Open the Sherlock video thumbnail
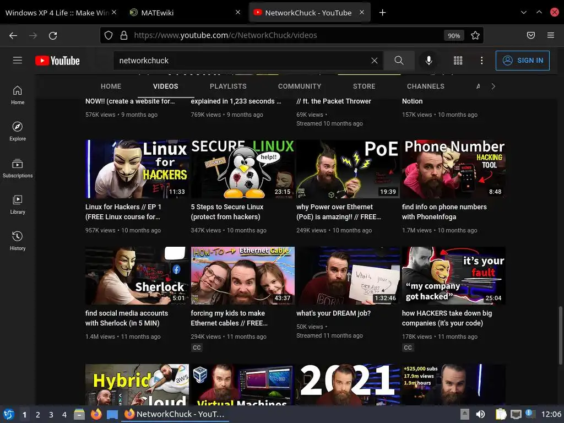This screenshot has width=564, height=423. tap(137, 275)
